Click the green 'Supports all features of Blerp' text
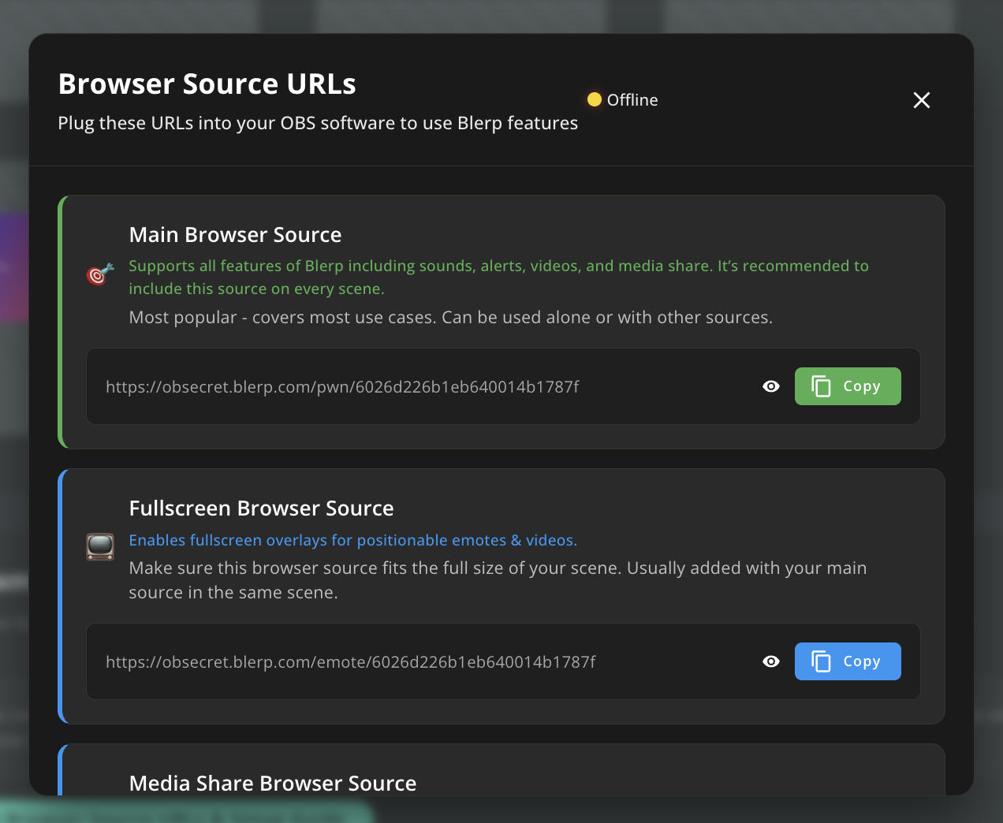 tap(498, 266)
